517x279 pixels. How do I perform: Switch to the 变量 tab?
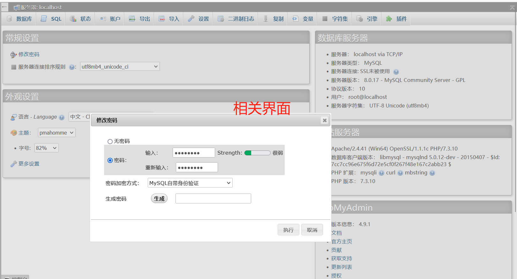coord(303,19)
